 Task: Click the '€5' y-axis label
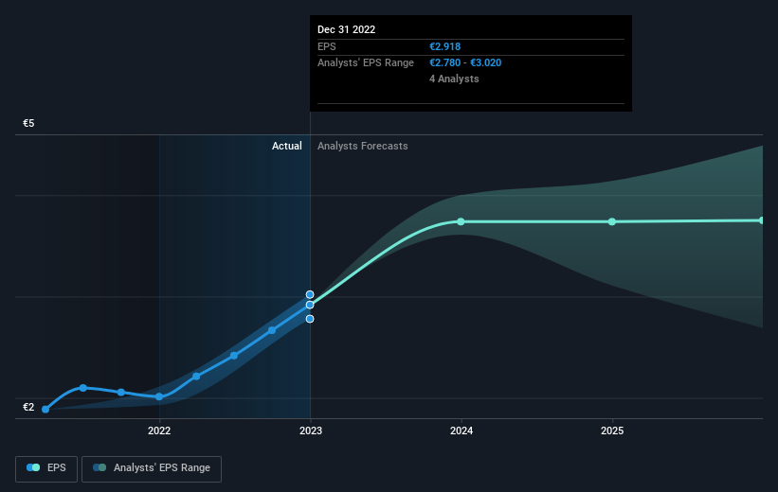click(28, 123)
